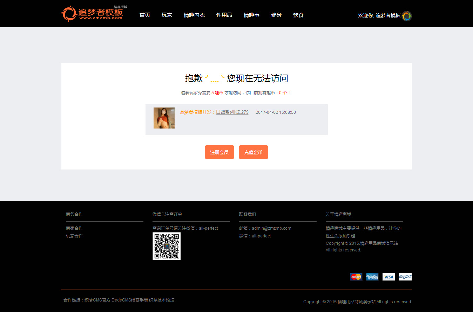This screenshot has height=312, width=473.
Task: Click the 玩家合作 footer link
Action: (x=74, y=236)
